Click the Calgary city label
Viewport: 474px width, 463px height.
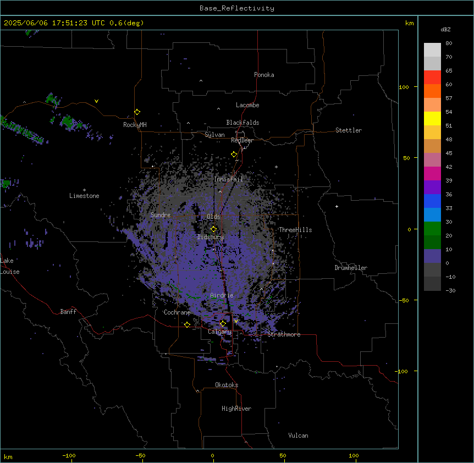(x=220, y=332)
